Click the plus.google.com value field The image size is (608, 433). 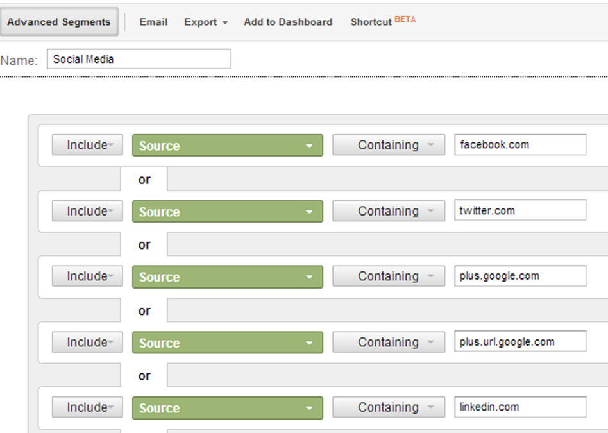520,276
